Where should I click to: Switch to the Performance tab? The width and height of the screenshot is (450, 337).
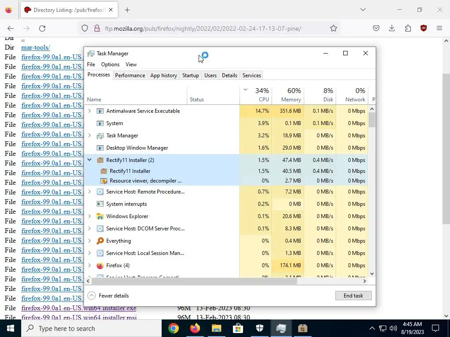pyautogui.click(x=130, y=75)
